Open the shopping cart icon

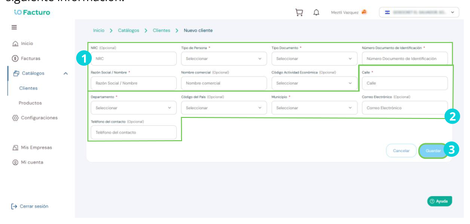299,12
